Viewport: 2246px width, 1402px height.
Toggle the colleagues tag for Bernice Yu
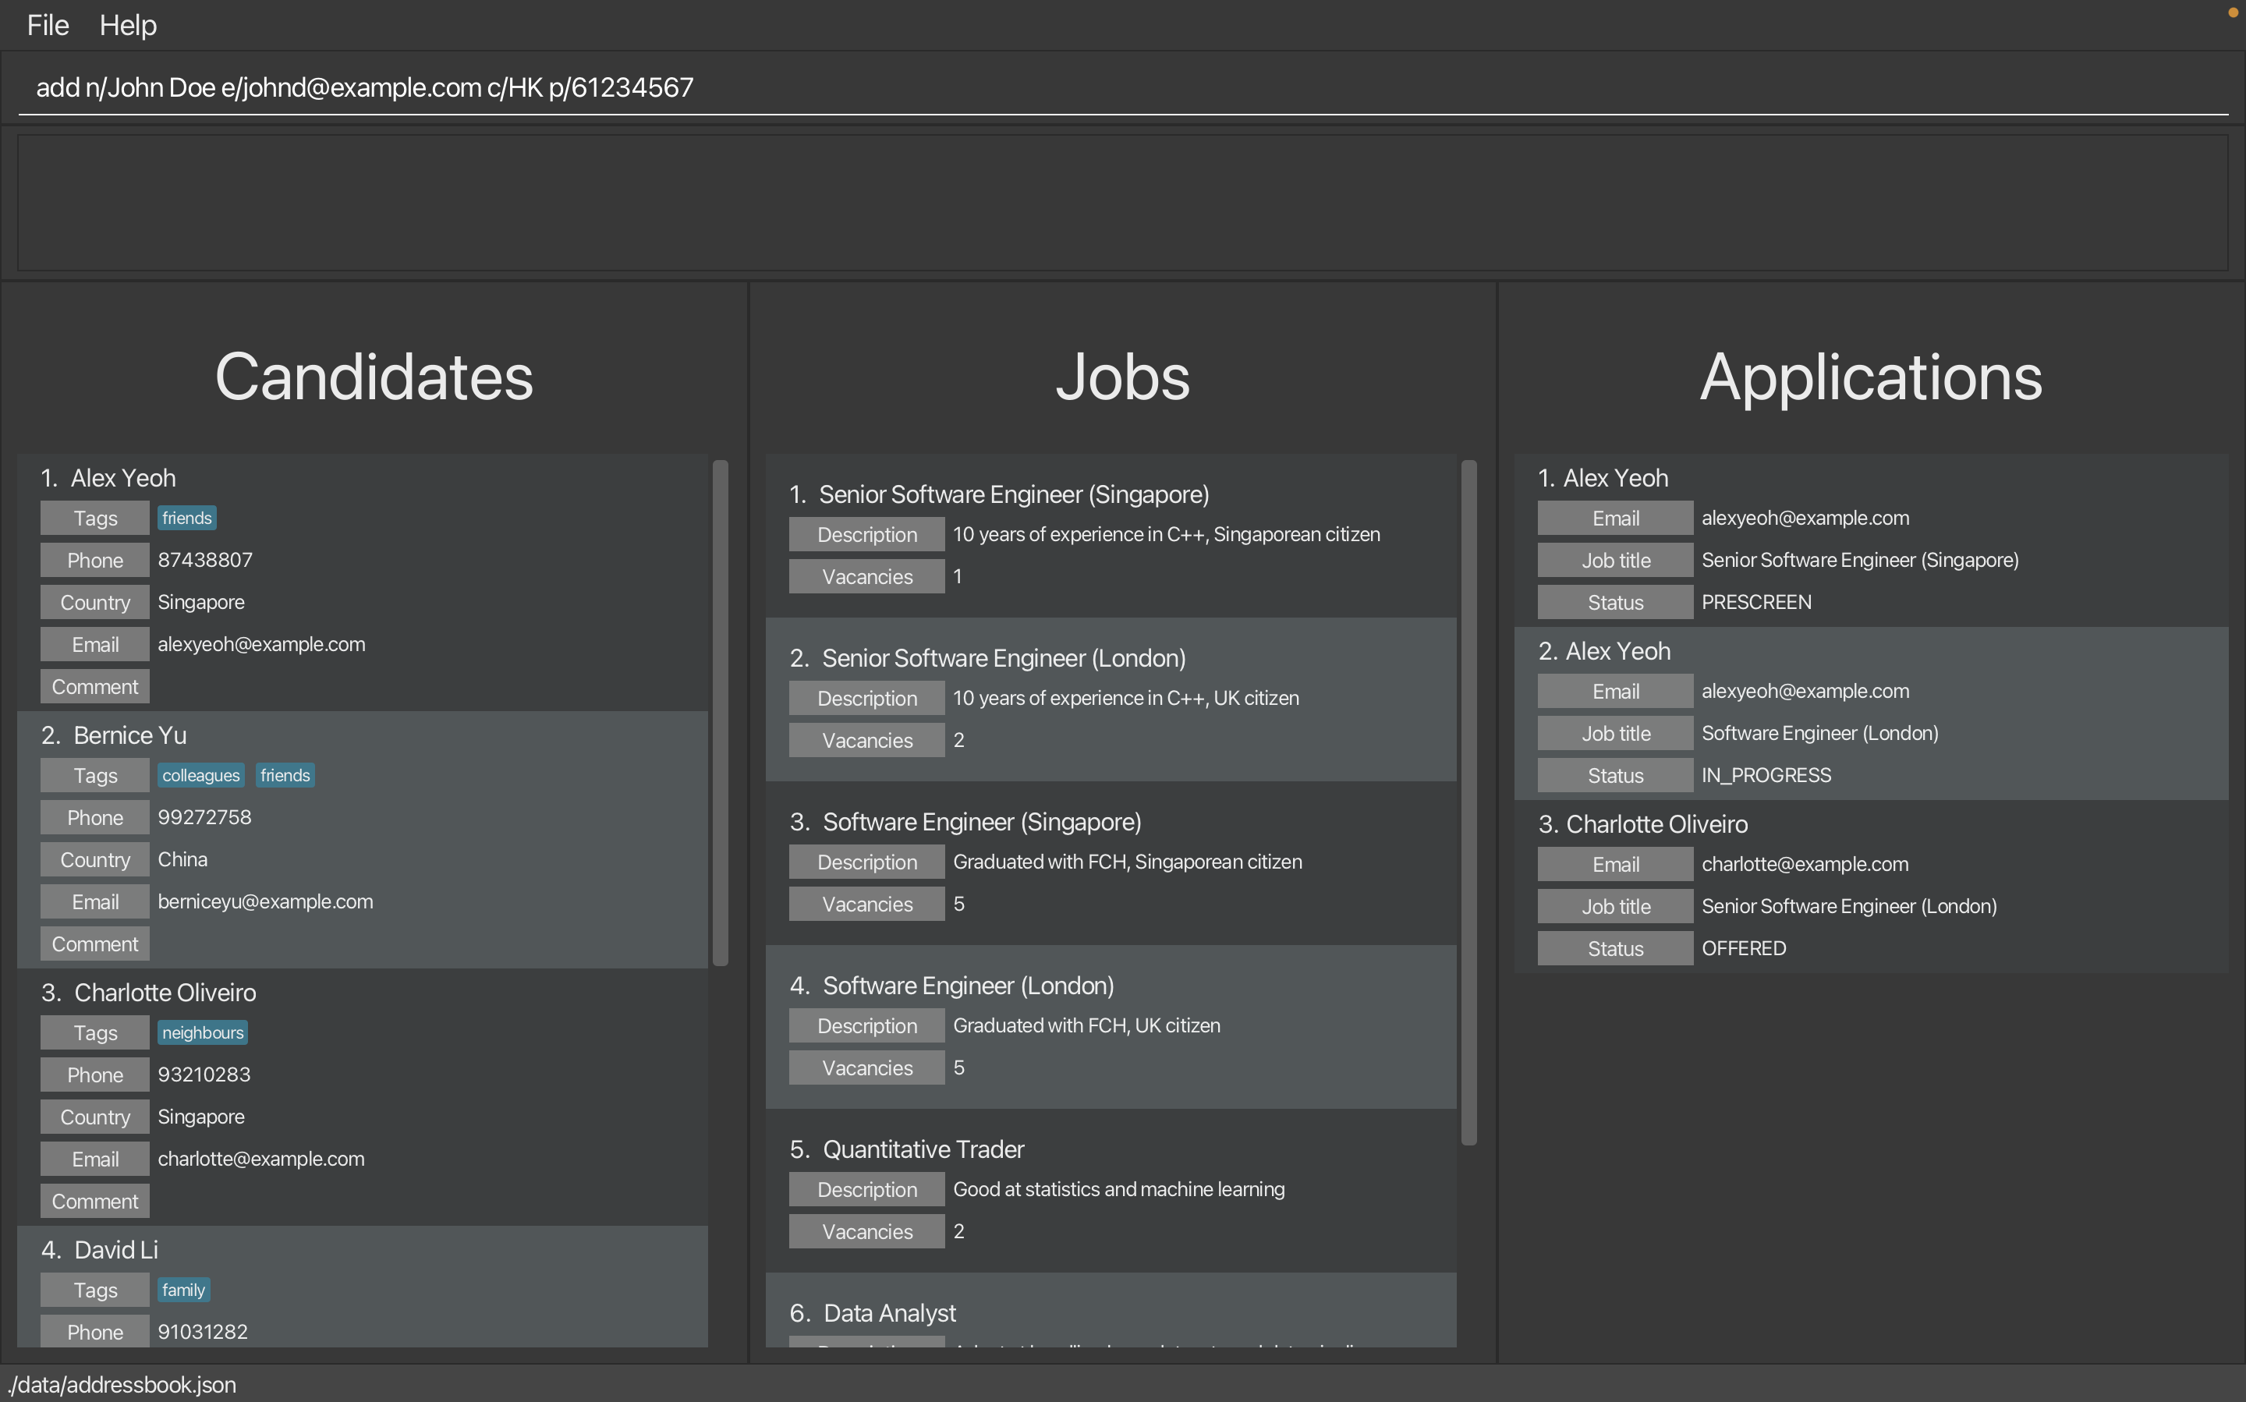[200, 775]
